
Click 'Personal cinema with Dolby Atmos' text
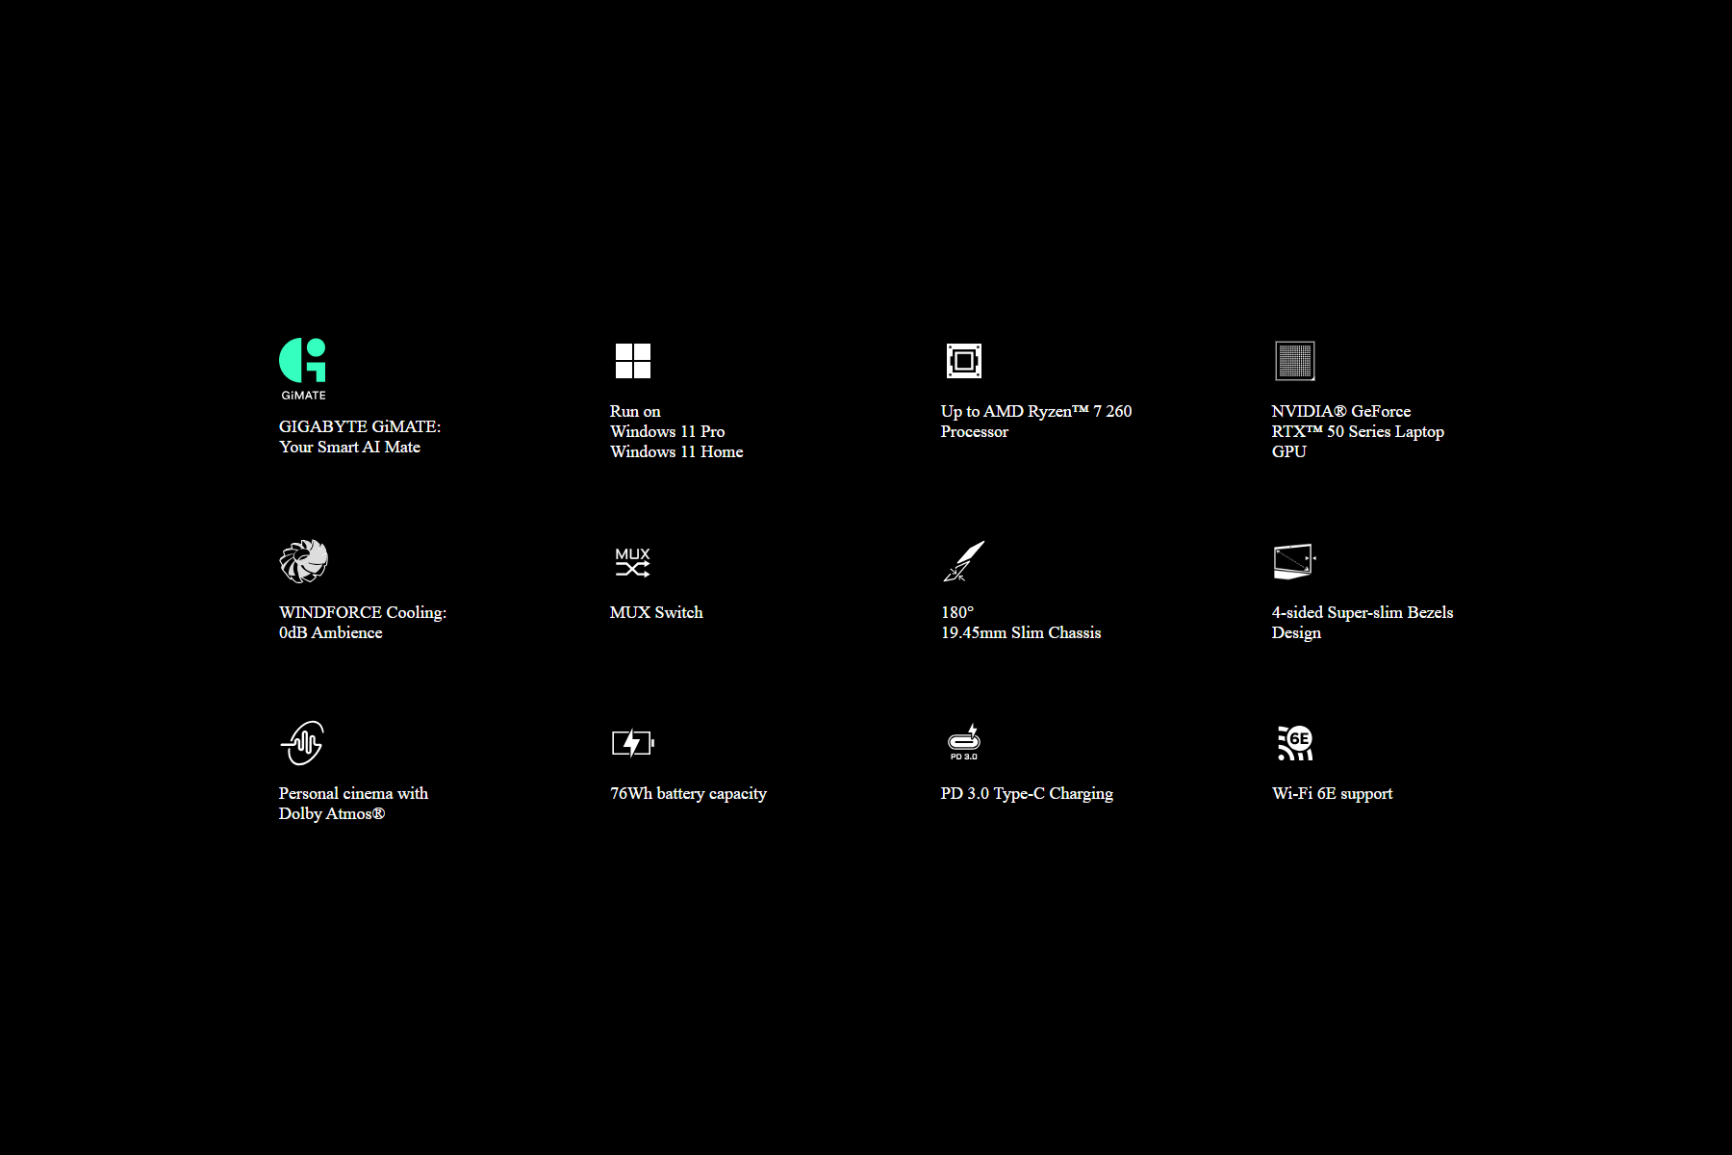pyautogui.click(x=354, y=804)
